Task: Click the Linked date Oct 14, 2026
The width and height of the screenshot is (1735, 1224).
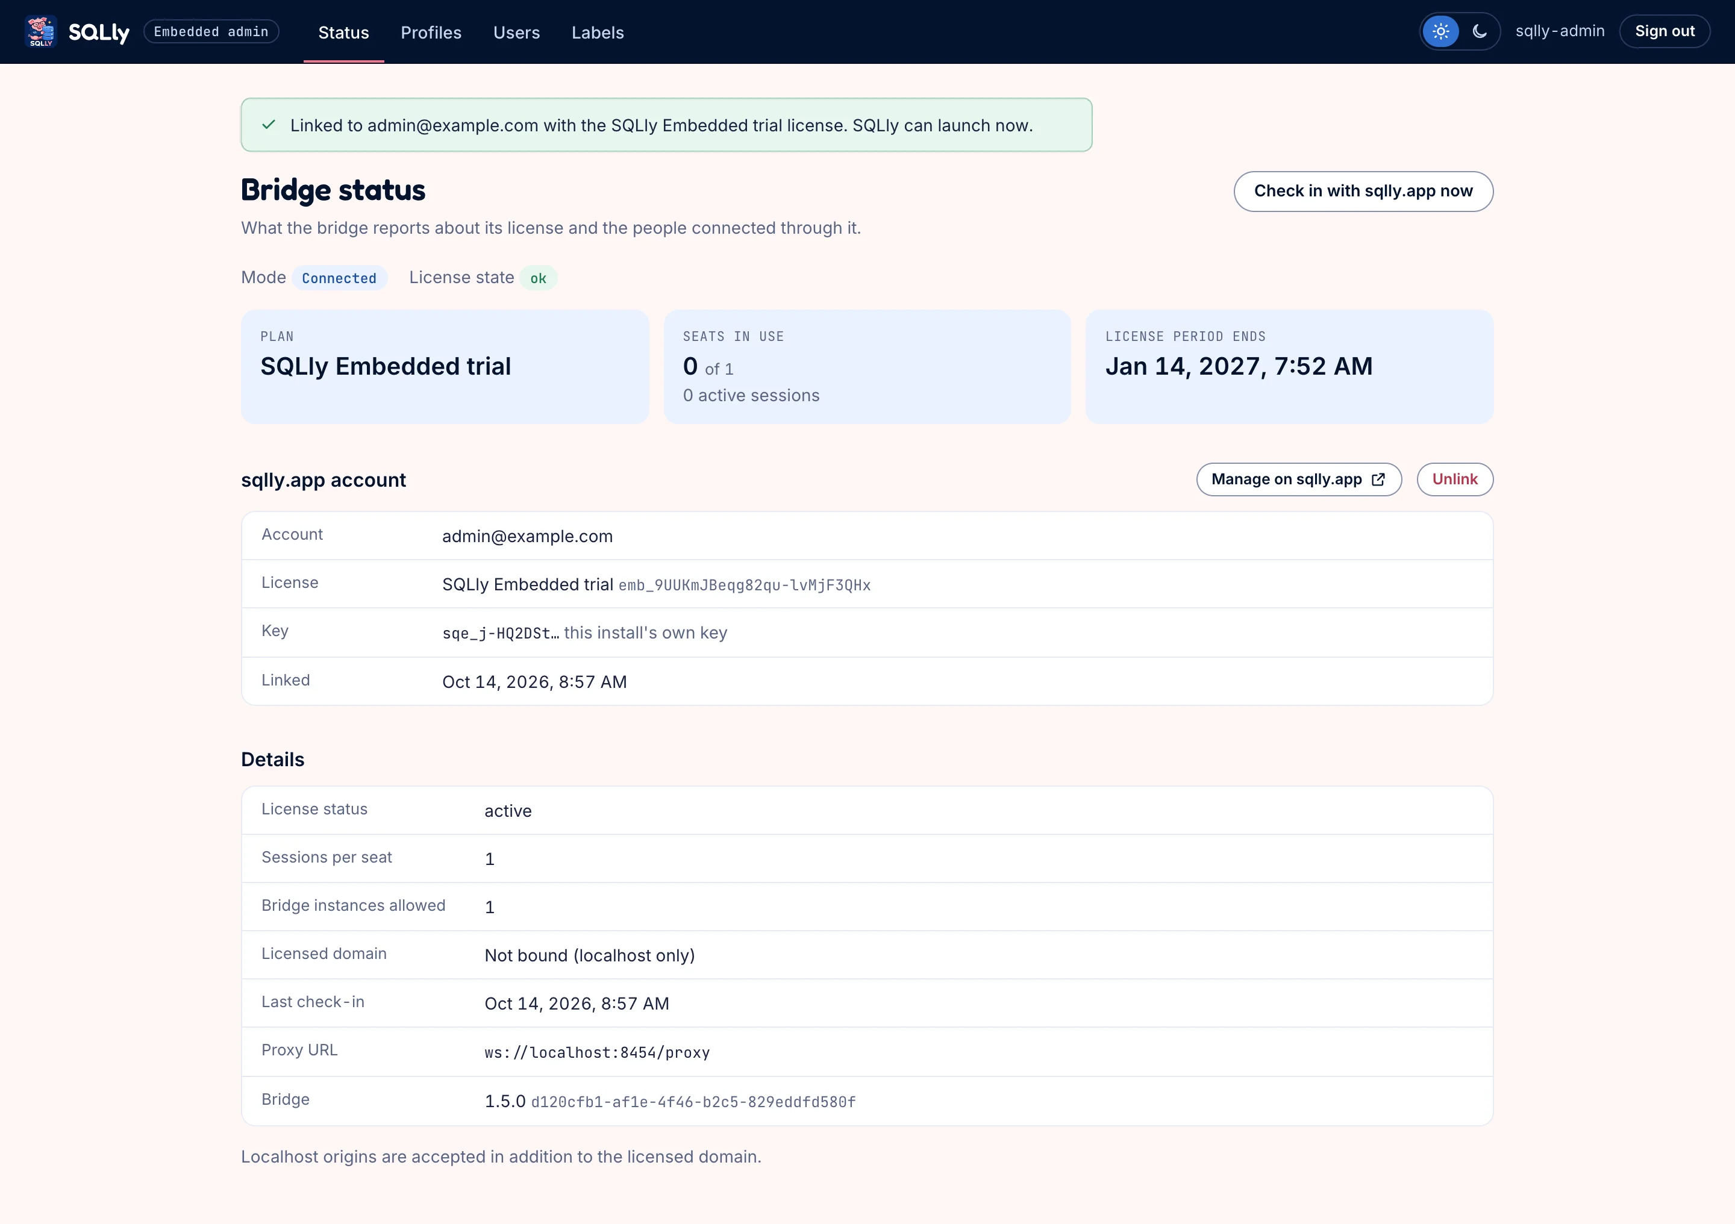Action: tap(534, 681)
